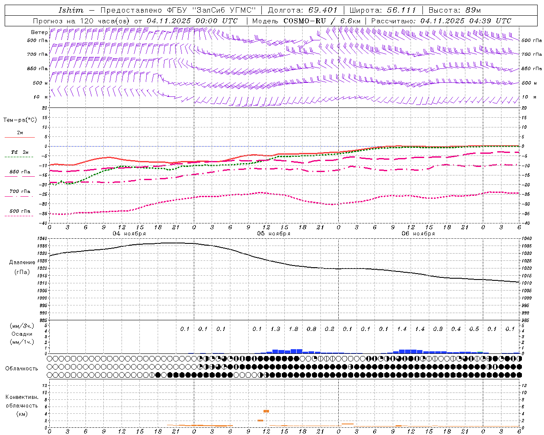Screen dimensions: 544x435
Task: Click the 700 гПа temperature legend entry
Action: (x=20, y=191)
